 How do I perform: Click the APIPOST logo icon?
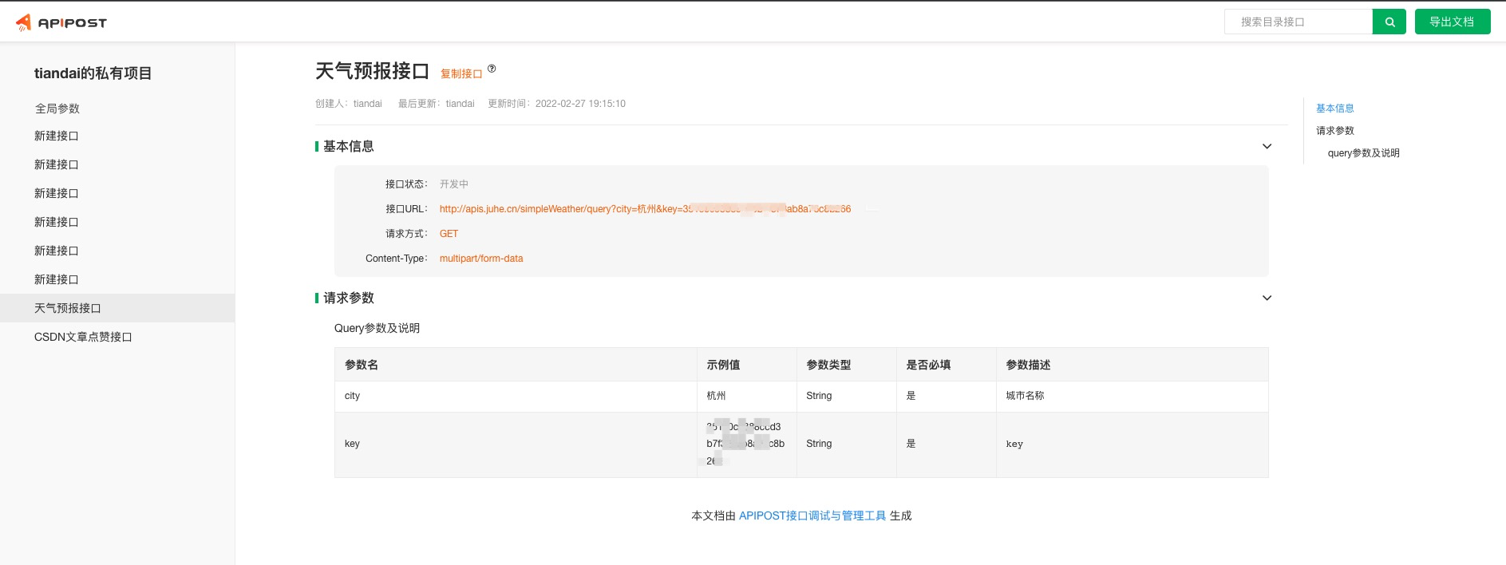pos(24,22)
